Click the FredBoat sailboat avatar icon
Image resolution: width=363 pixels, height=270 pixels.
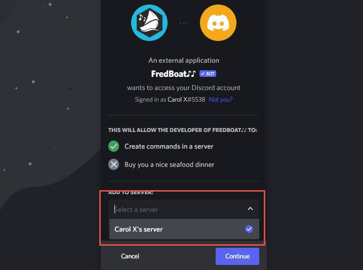pos(149,22)
